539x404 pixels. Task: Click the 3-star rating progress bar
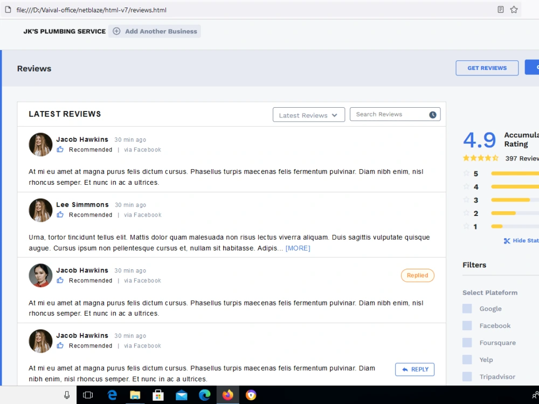point(515,200)
